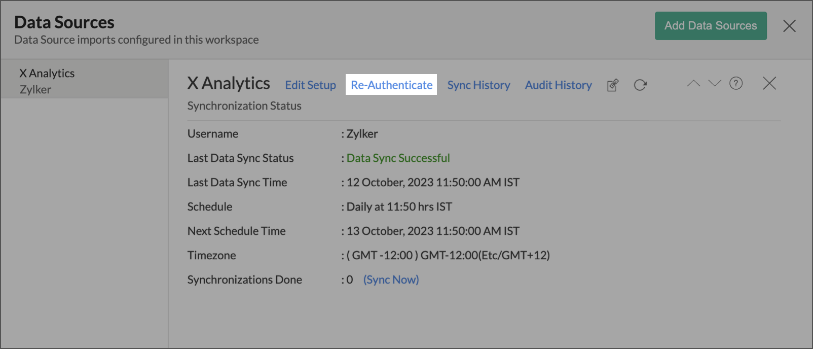Click the Data Sync Successful status text
Screen dimensions: 813x349
pos(398,158)
